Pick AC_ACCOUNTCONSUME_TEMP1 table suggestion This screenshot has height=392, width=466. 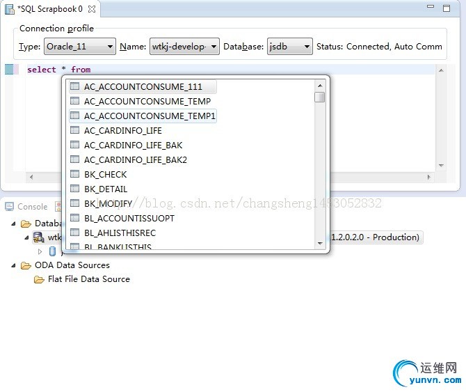[x=143, y=116]
